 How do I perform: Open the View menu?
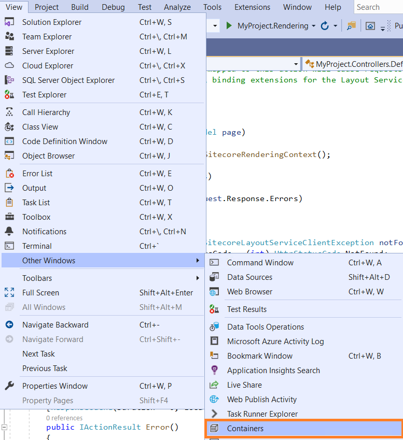point(14,7)
